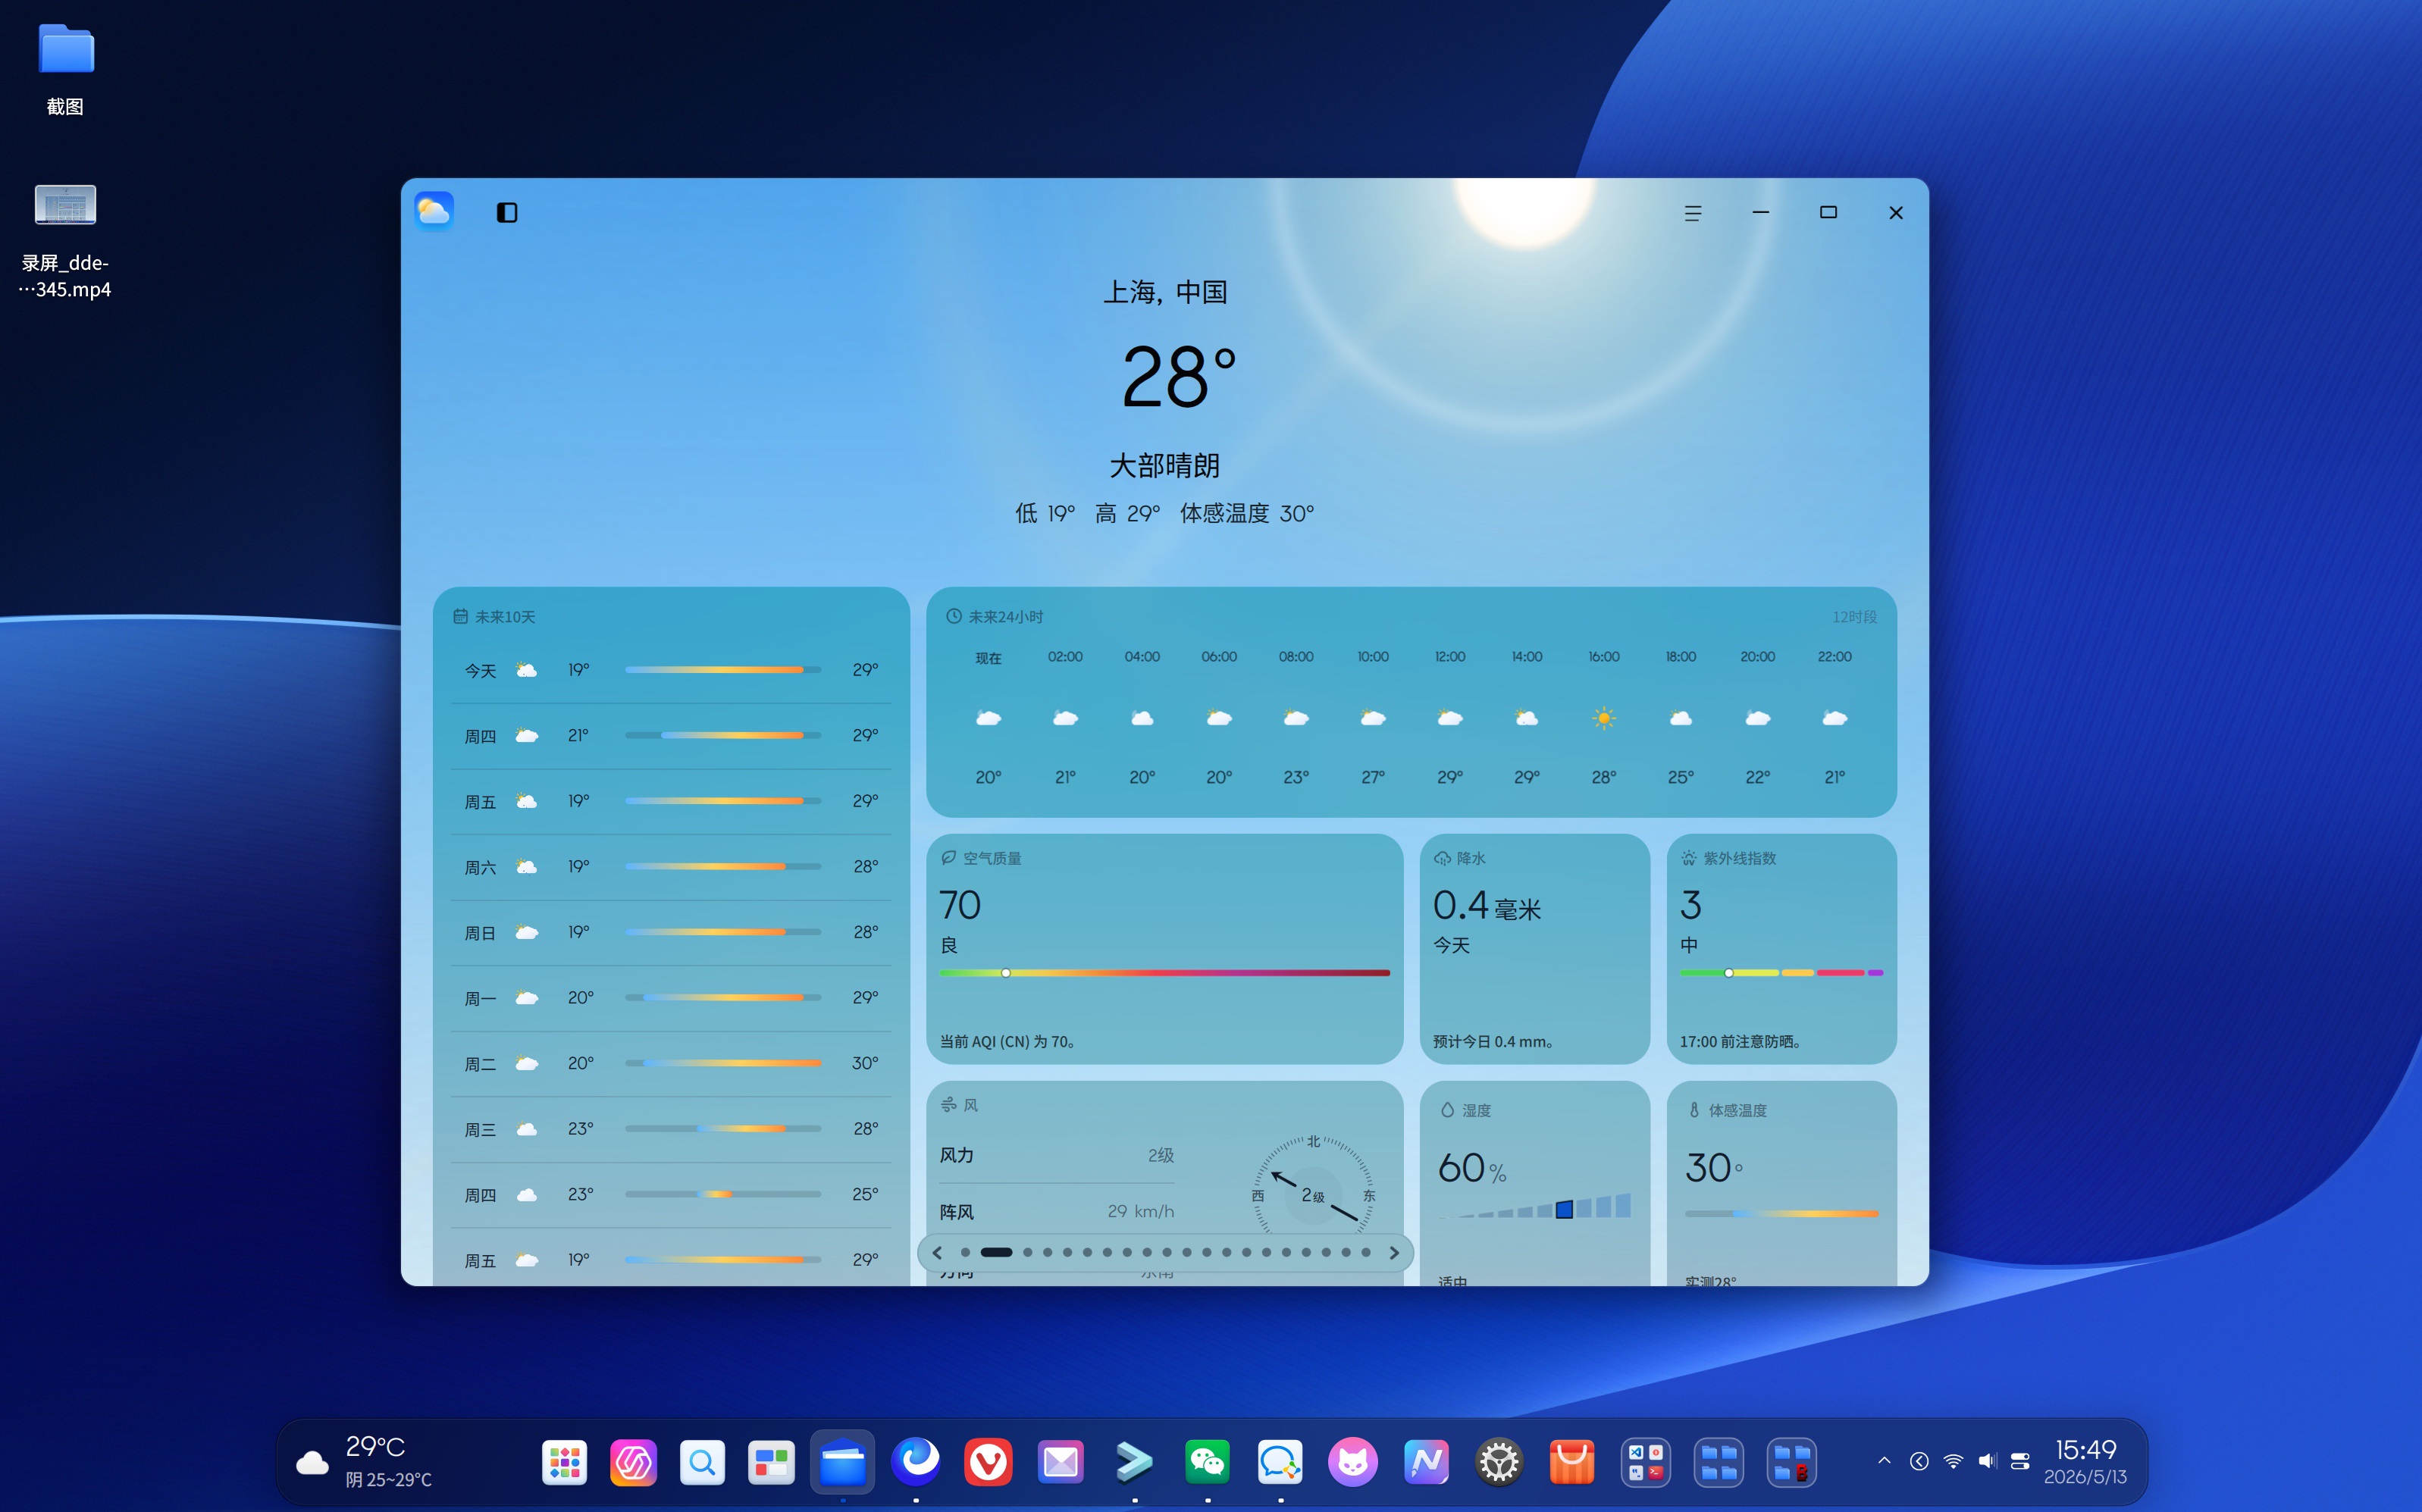Go to previous city with left chevron
Image resolution: width=2422 pixels, height=1512 pixels.
937,1252
